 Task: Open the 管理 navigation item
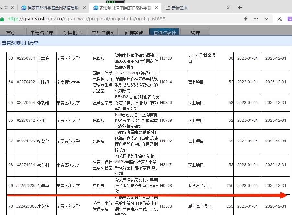pyautogui.click(x=195, y=33)
